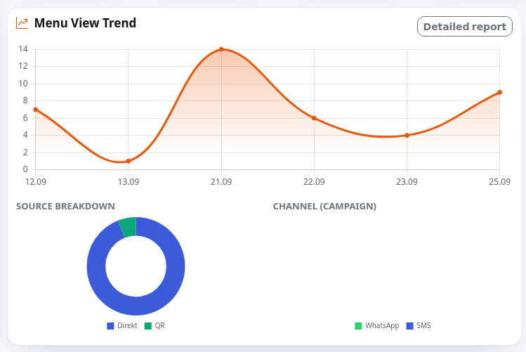
Task: Click the 13.09 x-axis date label
Action: [129, 181]
